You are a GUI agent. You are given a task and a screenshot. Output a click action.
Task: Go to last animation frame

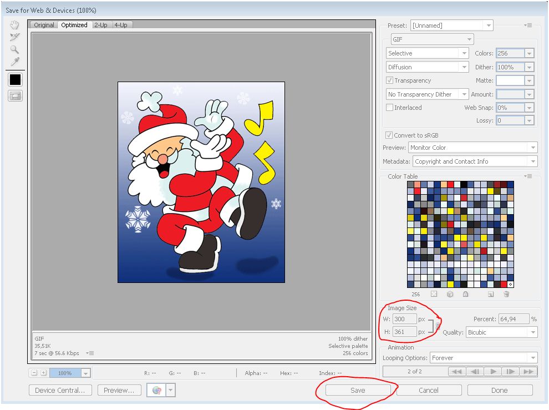[x=528, y=372]
